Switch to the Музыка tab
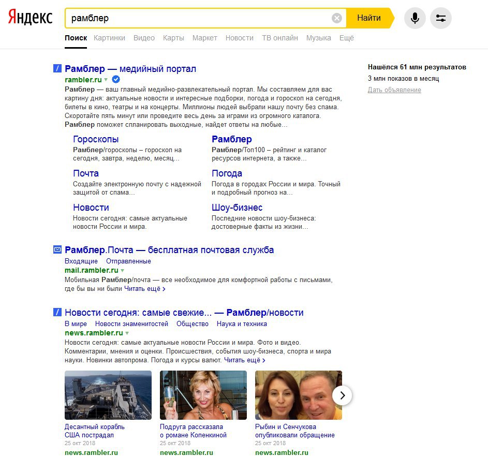 pyautogui.click(x=318, y=38)
